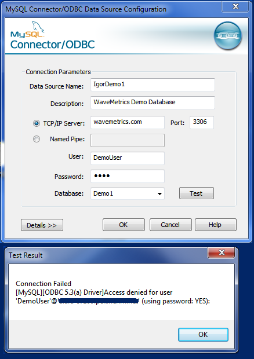
Task: Click the Description text field
Action: click(153, 102)
